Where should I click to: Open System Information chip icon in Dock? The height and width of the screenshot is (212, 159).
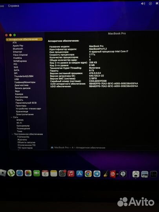[x=123, y=174]
